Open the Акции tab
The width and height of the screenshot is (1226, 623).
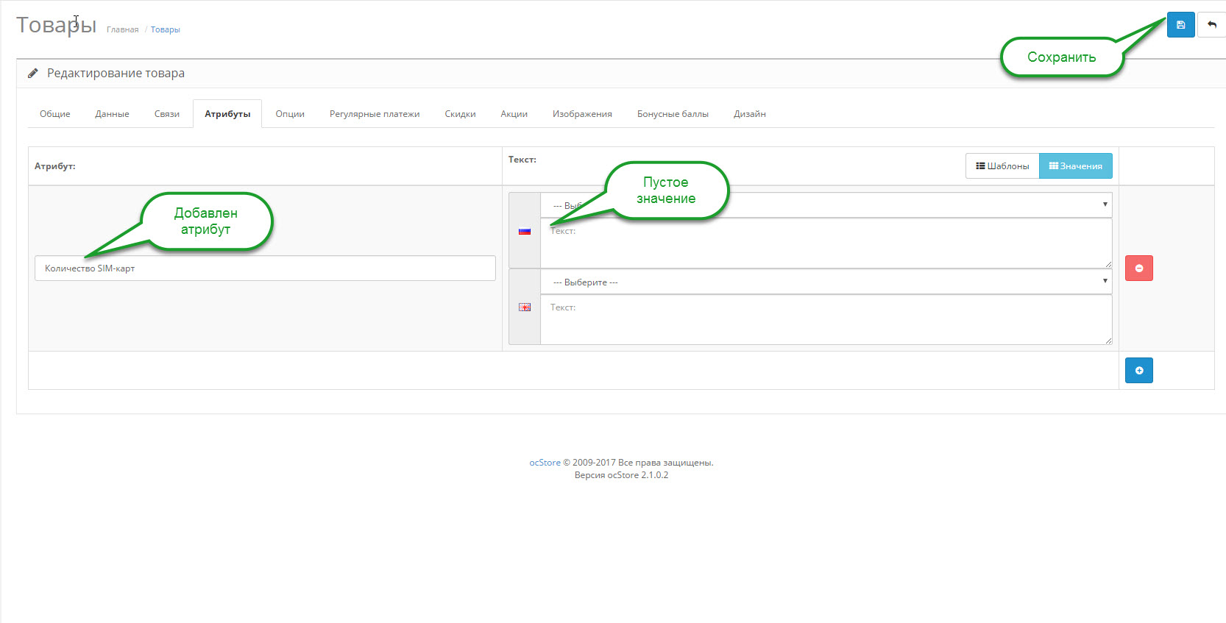pyautogui.click(x=514, y=114)
